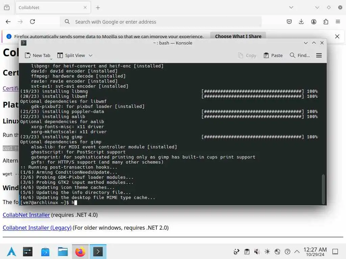Minimize Konsole with the down chevron

(305, 43)
